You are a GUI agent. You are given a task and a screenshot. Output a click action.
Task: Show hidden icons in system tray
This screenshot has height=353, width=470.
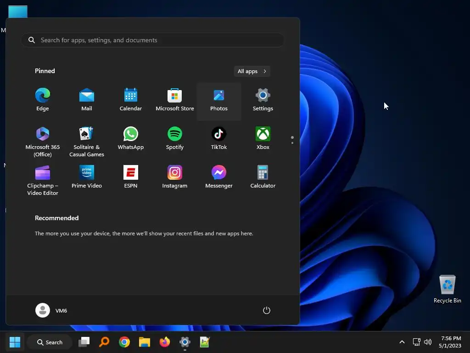coord(402,342)
